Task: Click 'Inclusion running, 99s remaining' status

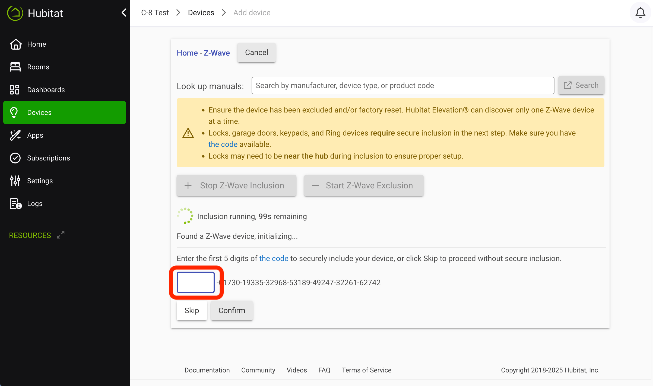Action: pyautogui.click(x=252, y=216)
